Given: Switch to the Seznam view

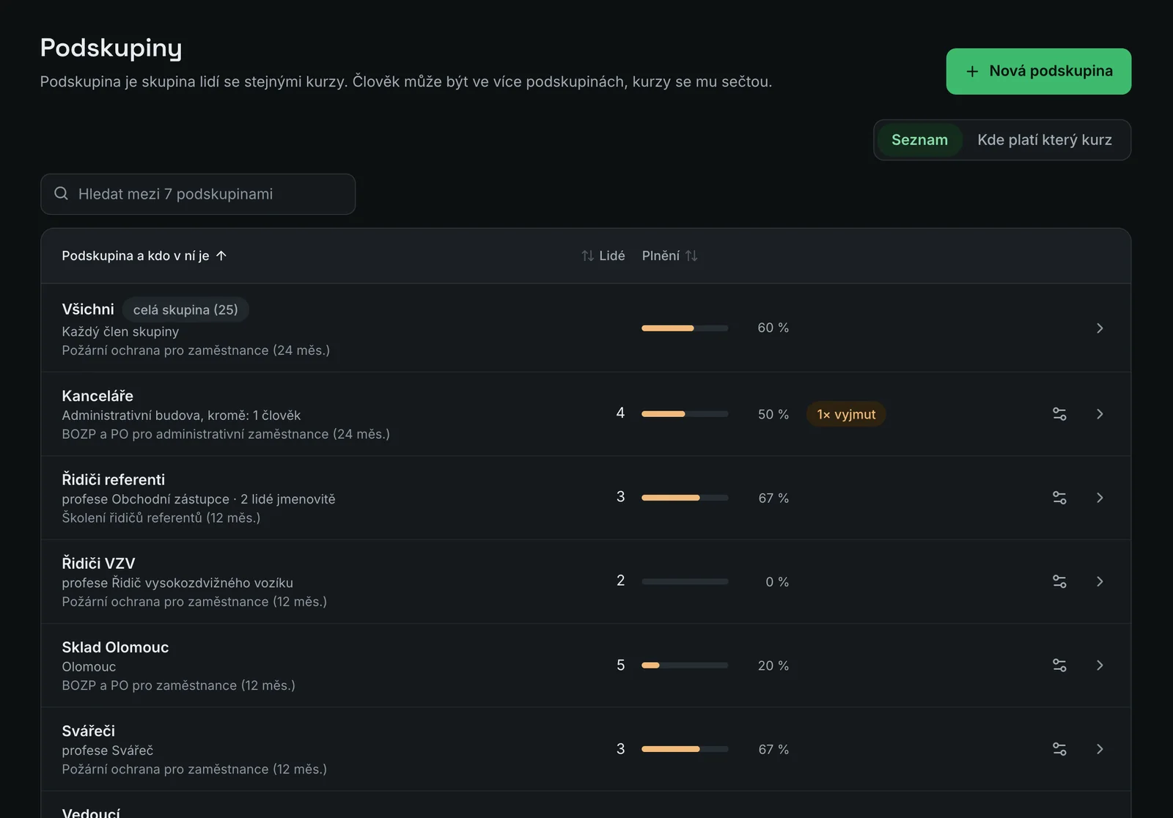Looking at the screenshot, I should click(x=919, y=140).
